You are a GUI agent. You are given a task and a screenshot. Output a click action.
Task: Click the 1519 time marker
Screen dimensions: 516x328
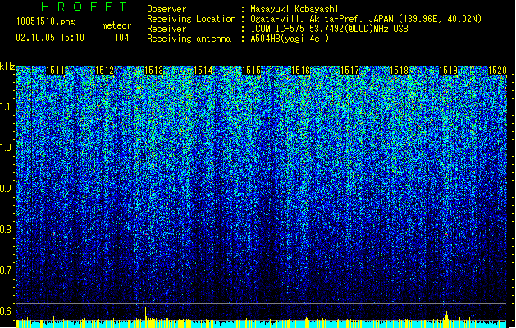pos(448,71)
